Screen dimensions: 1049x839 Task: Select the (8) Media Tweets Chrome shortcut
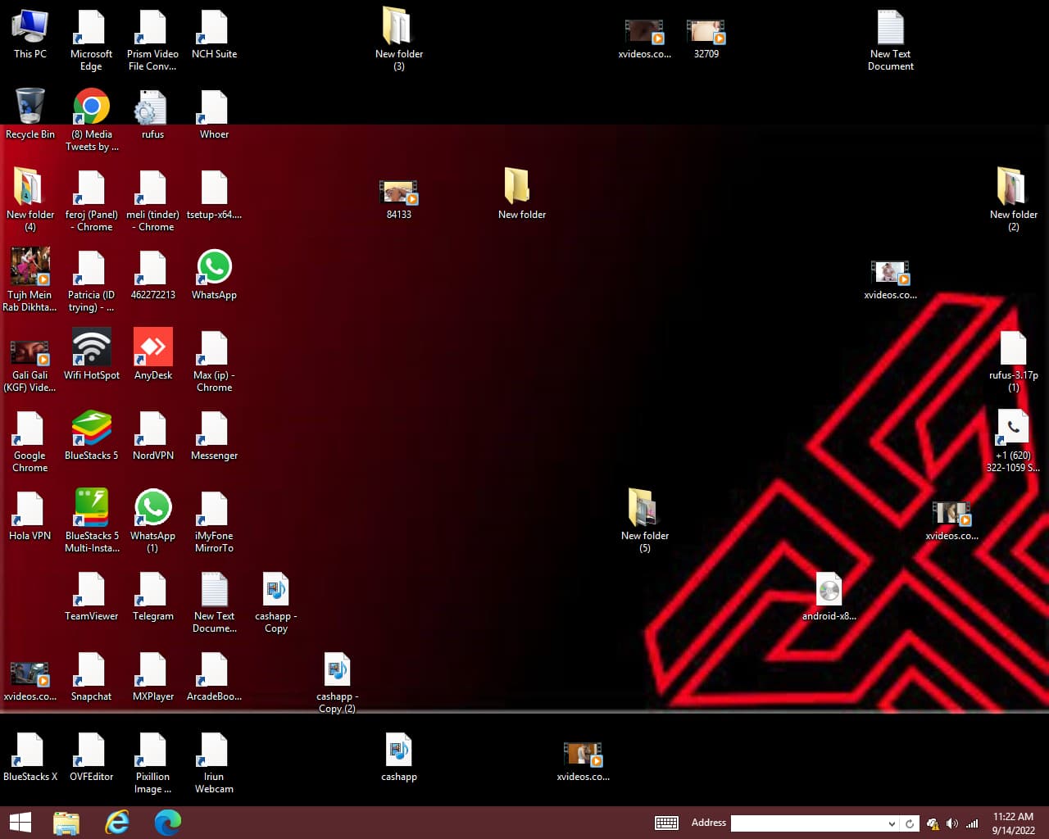pos(92,120)
